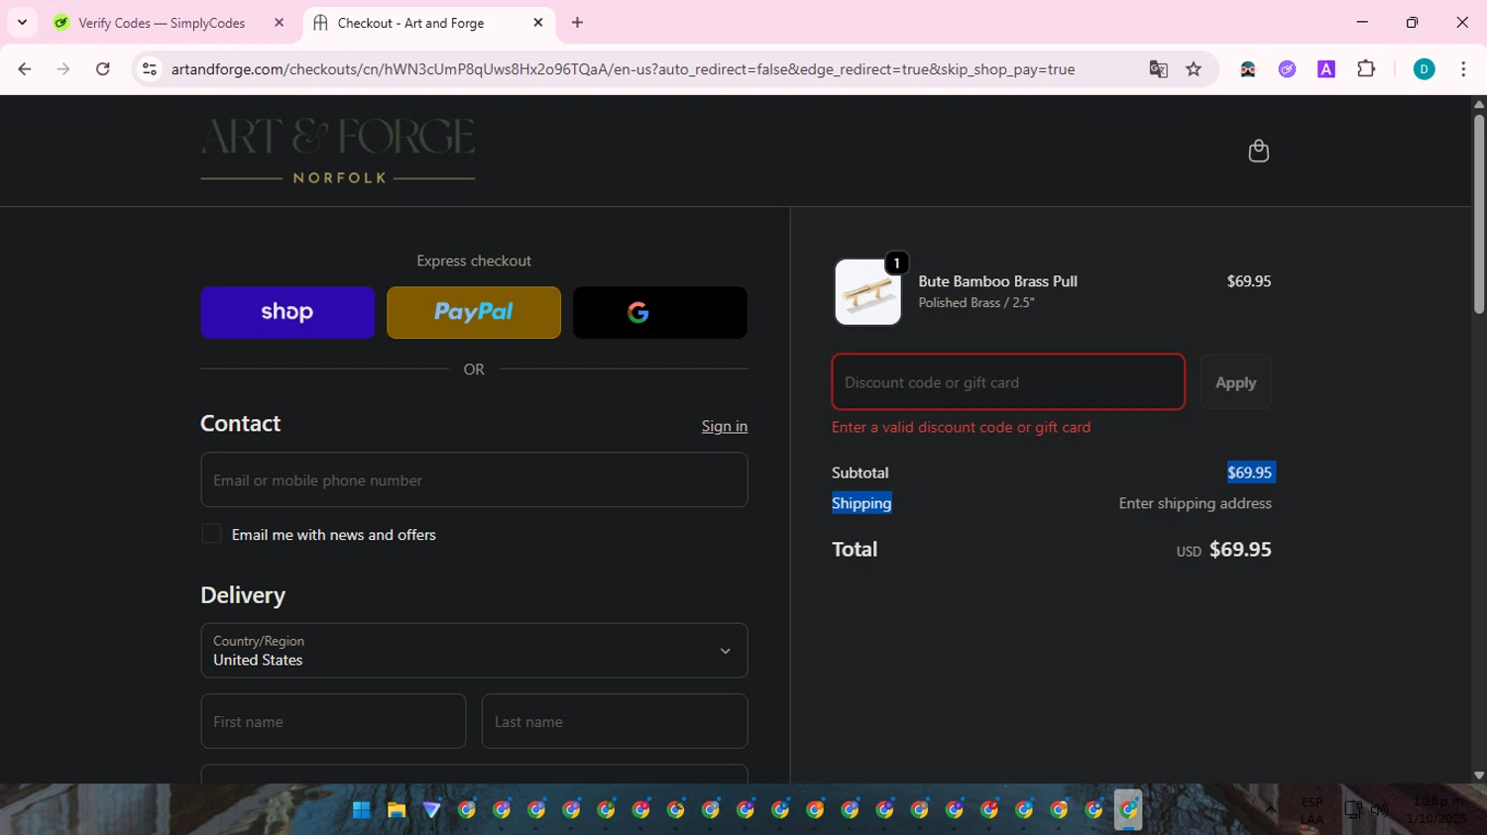Open the purple round extension icon
Image resolution: width=1487 pixels, height=835 pixels.
[x=1287, y=69]
